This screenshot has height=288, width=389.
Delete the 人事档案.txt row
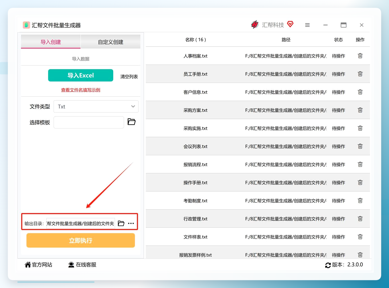click(x=360, y=56)
